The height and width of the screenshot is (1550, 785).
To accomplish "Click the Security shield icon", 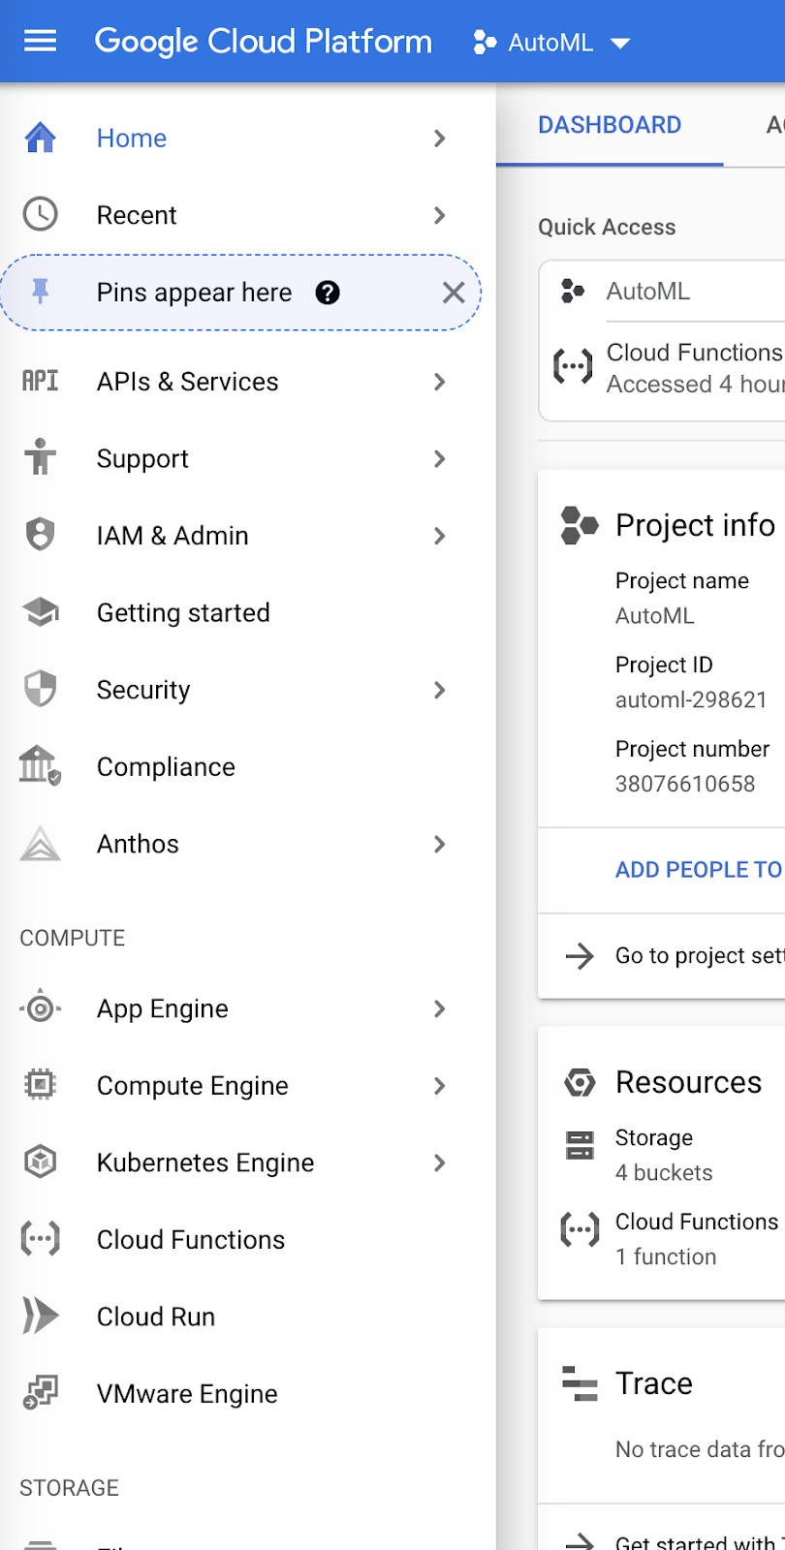I will pos(40,689).
